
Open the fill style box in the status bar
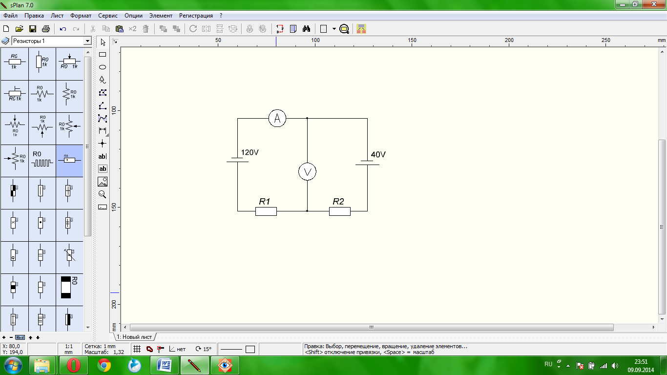(x=250, y=349)
